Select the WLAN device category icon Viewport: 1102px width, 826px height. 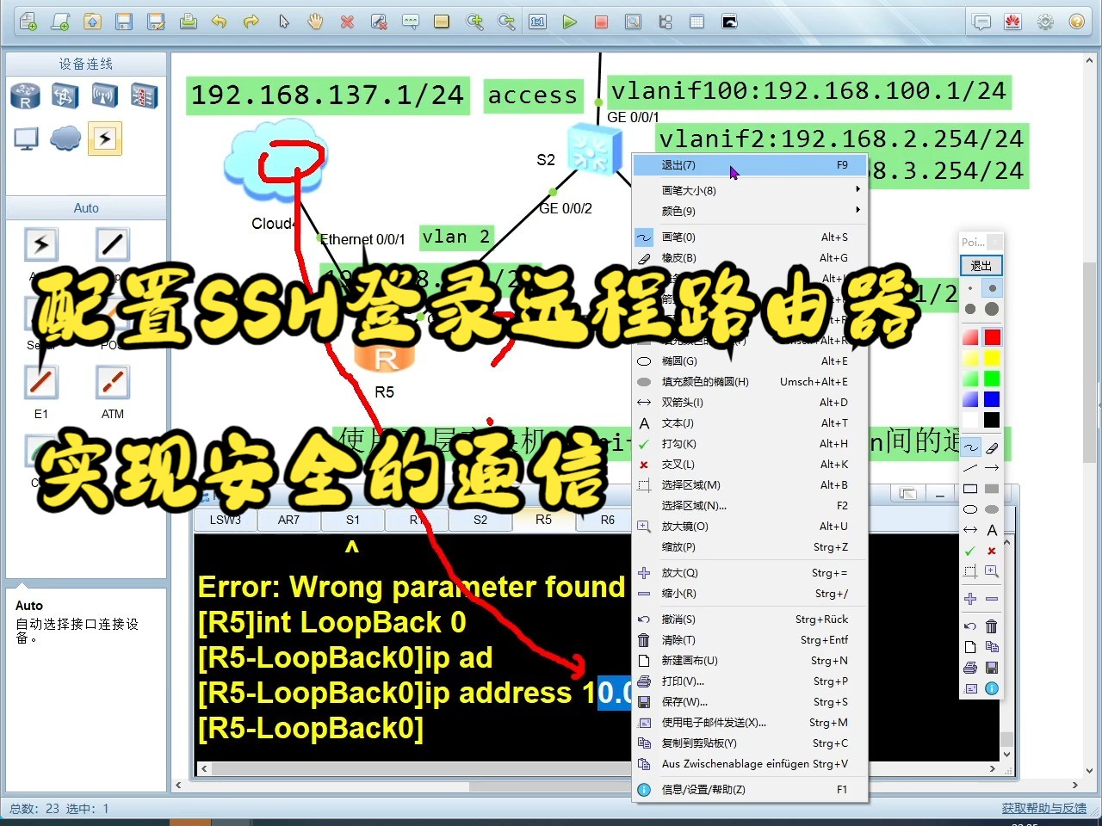click(x=105, y=96)
